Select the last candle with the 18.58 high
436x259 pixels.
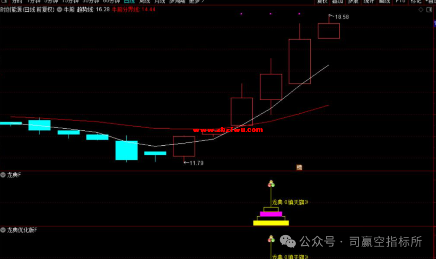click(x=329, y=31)
